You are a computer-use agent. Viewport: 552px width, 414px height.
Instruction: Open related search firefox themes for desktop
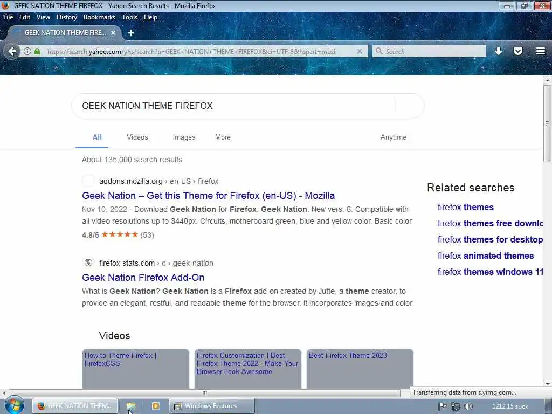point(490,239)
